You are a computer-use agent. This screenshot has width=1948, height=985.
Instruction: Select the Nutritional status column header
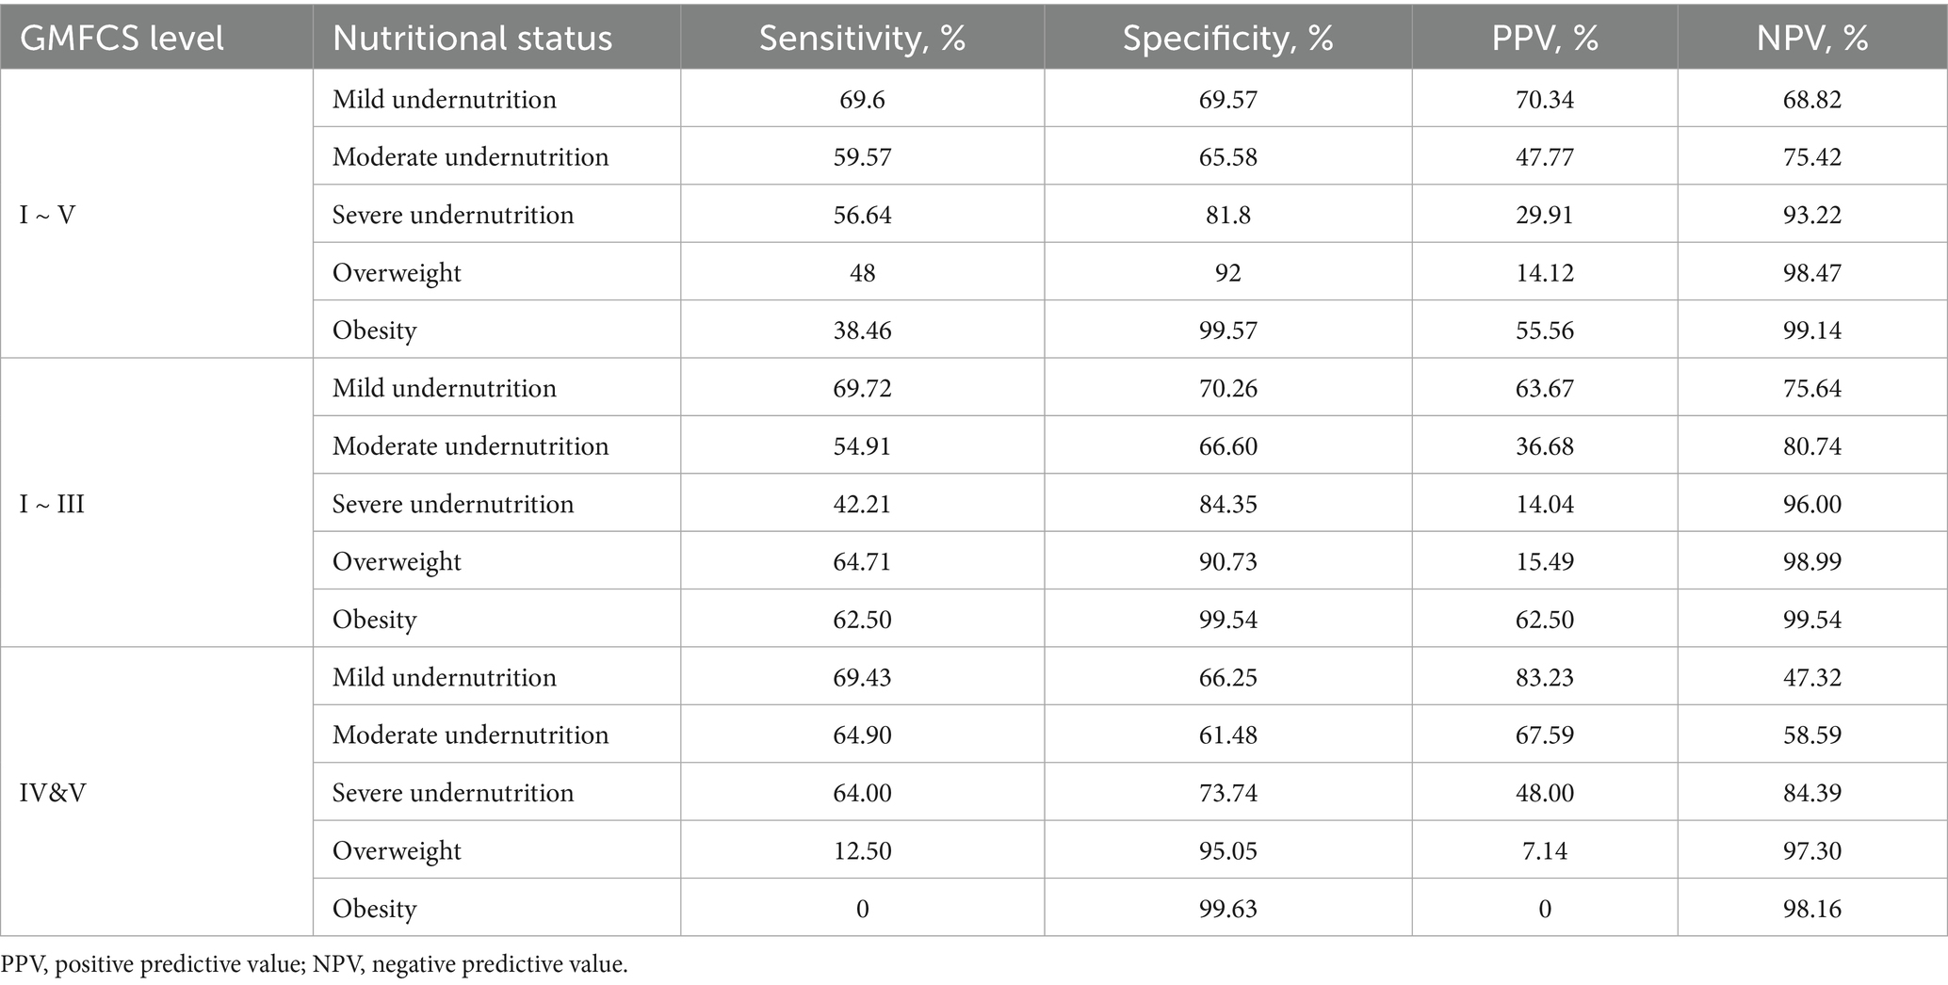coord(472,38)
